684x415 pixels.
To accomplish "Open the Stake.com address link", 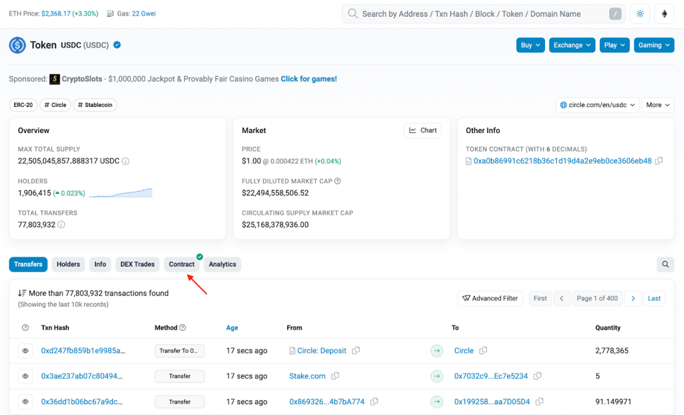I will point(307,376).
